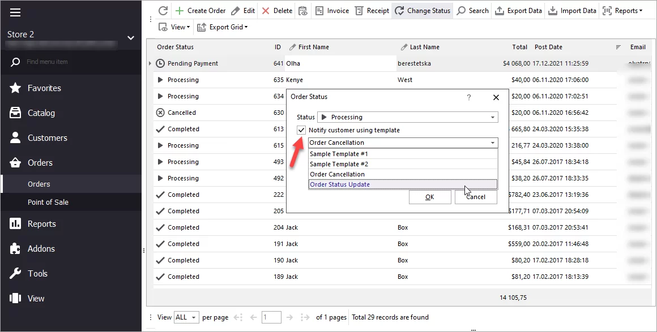This screenshot has height=332, width=657.
Task: Choose Order Status Update template
Action: [x=340, y=184]
